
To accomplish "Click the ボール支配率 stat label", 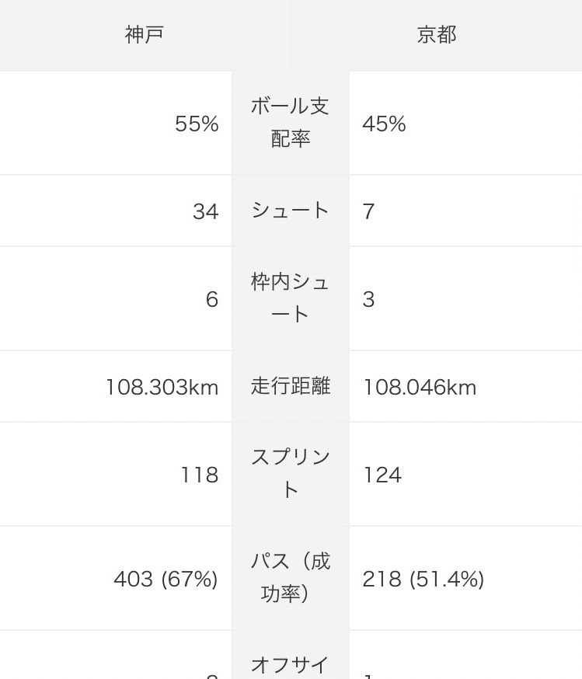I will click(290, 123).
